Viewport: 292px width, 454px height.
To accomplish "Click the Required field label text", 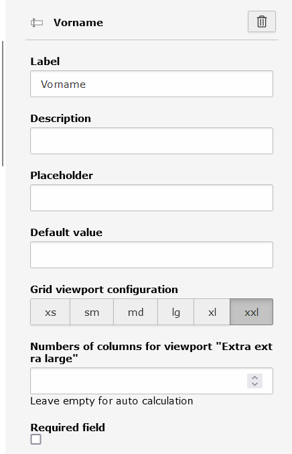I will [68, 427].
